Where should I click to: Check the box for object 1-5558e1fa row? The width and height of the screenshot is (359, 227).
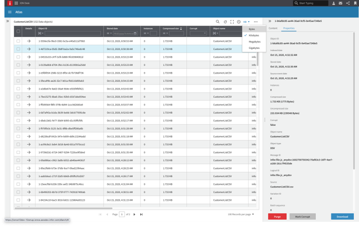(x=18, y=41)
